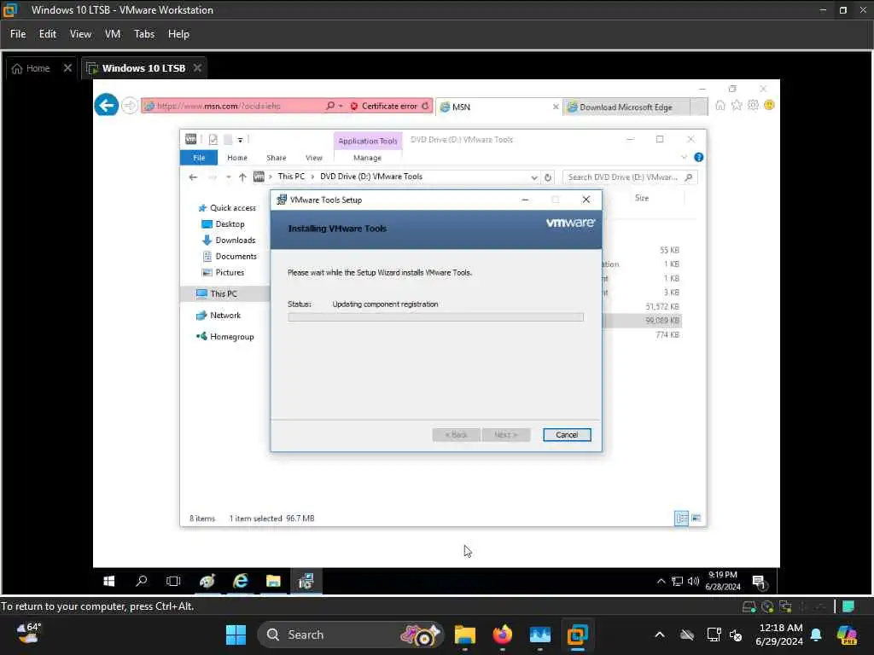Open the address path history dropdown in Explorer
Image resolution: width=874 pixels, height=655 pixels.
click(534, 177)
